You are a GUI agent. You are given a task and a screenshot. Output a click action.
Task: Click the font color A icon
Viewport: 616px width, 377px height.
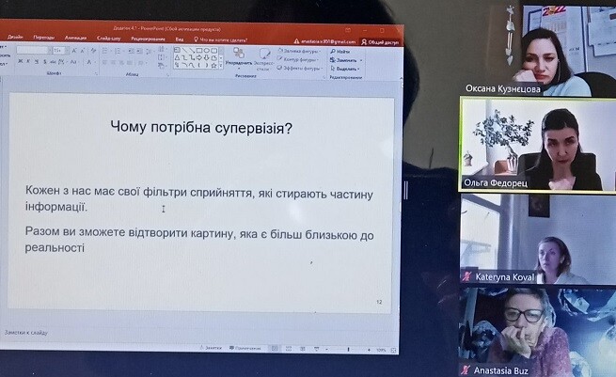[x=89, y=62]
